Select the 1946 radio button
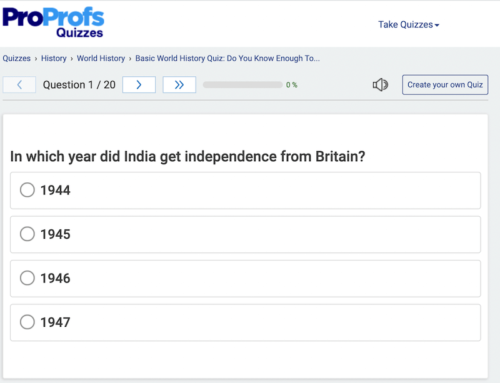 coord(27,278)
